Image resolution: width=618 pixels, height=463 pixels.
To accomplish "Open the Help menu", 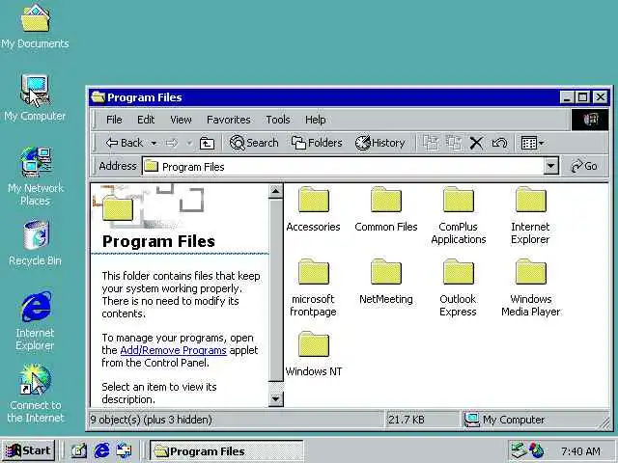I will point(316,120).
